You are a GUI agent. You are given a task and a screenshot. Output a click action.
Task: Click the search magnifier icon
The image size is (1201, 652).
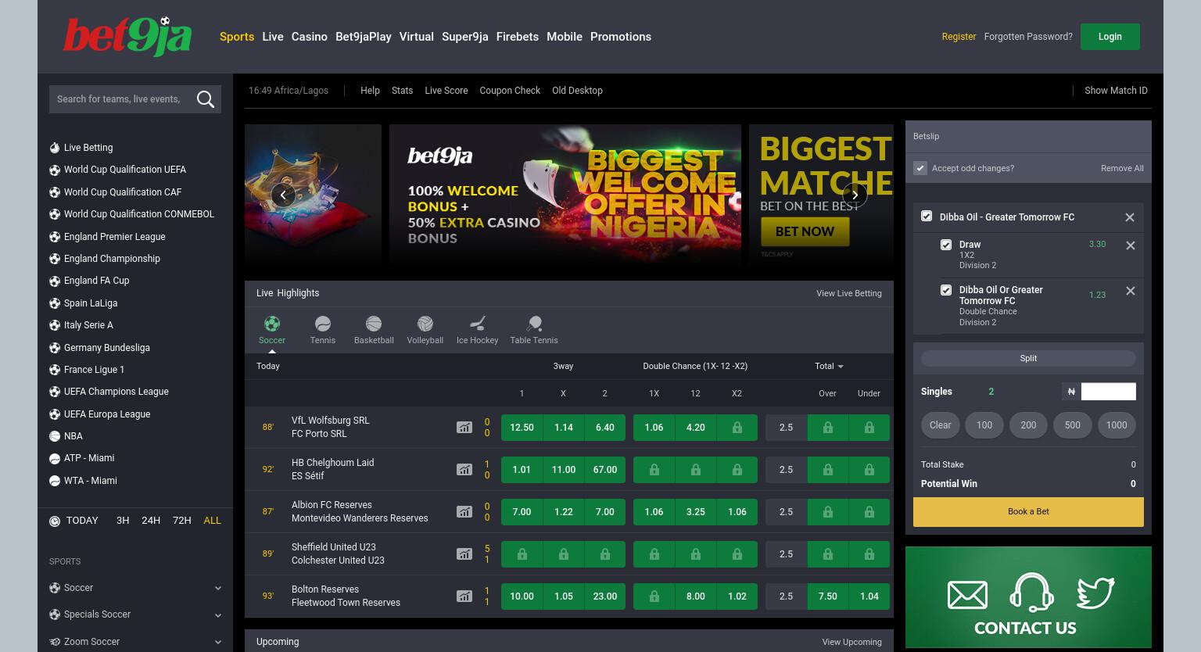tap(206, 99)
